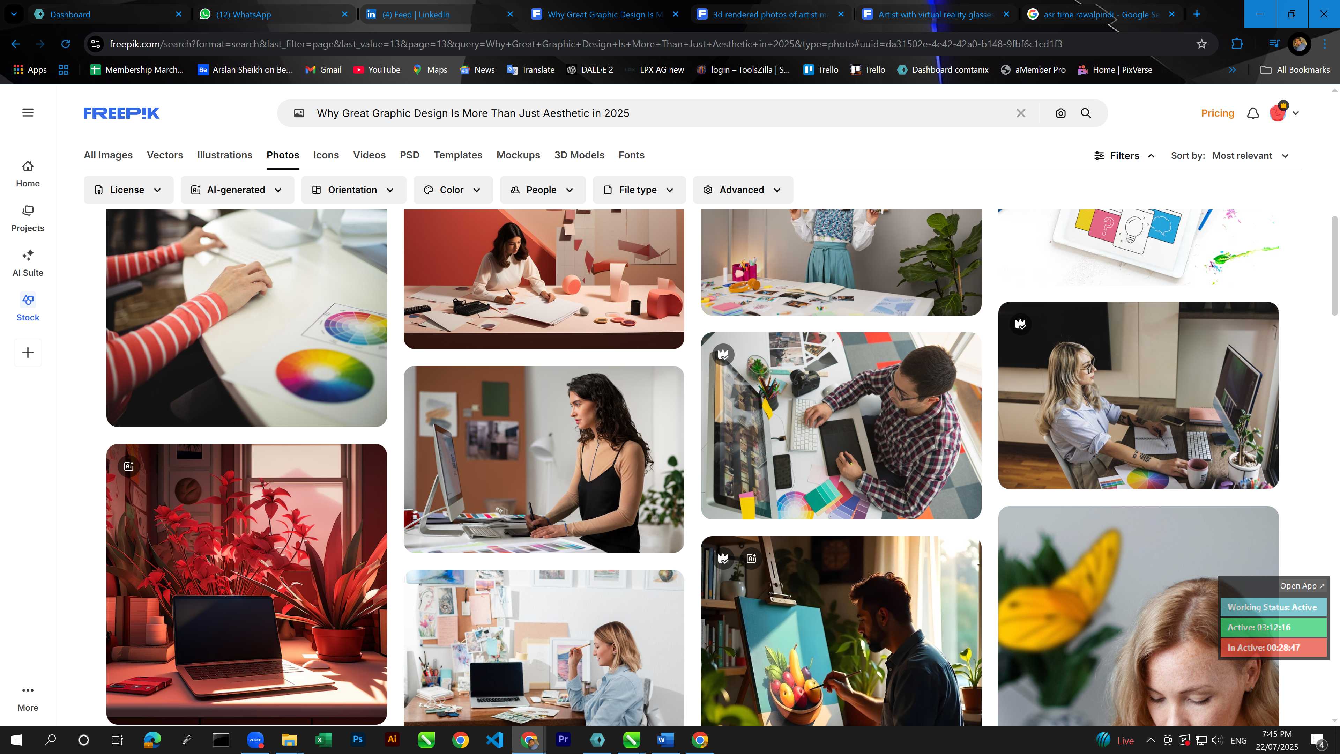Click Windows taskbar search icon
1340x754 pixels.
point(50,739)
